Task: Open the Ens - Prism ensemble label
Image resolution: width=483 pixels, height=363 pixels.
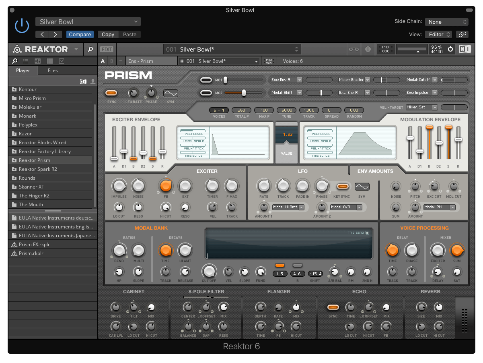Action: point(151,61)
